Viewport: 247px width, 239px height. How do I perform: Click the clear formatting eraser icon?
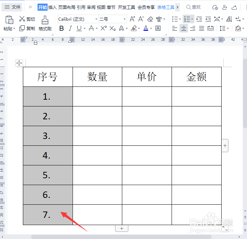[150, 19]
